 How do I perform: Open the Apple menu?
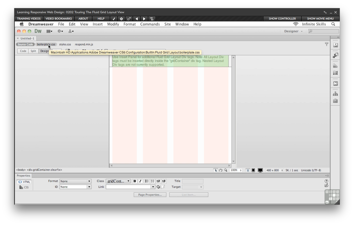pos(22,24)
